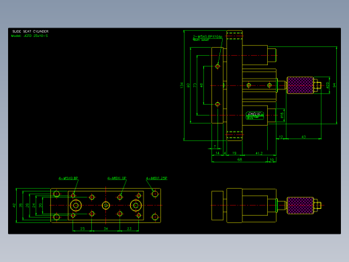The height and width of the screenshot is (262, 349).
Task: Click the 10 stroke dimension text
Action: point(272,160)
